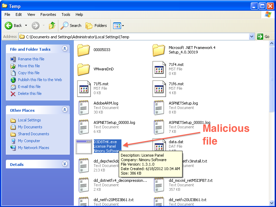
Task: Click Delete this file link
Action: point(30,93)
